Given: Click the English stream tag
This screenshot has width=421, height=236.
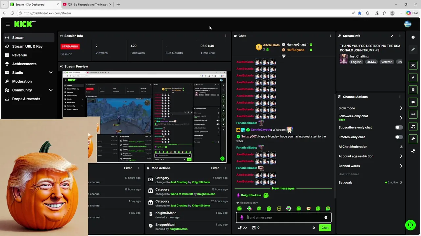Looking at the screenshot, I should [356, 62].
